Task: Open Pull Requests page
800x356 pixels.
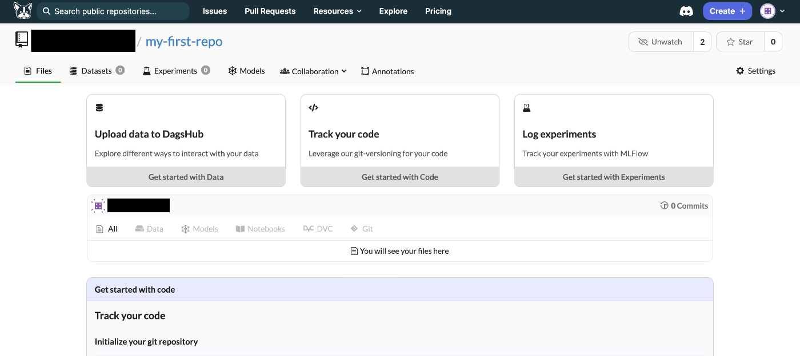Action: point(270,11)
